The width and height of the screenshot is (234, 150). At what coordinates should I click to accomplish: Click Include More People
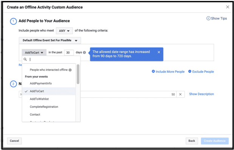coord(168,72)
